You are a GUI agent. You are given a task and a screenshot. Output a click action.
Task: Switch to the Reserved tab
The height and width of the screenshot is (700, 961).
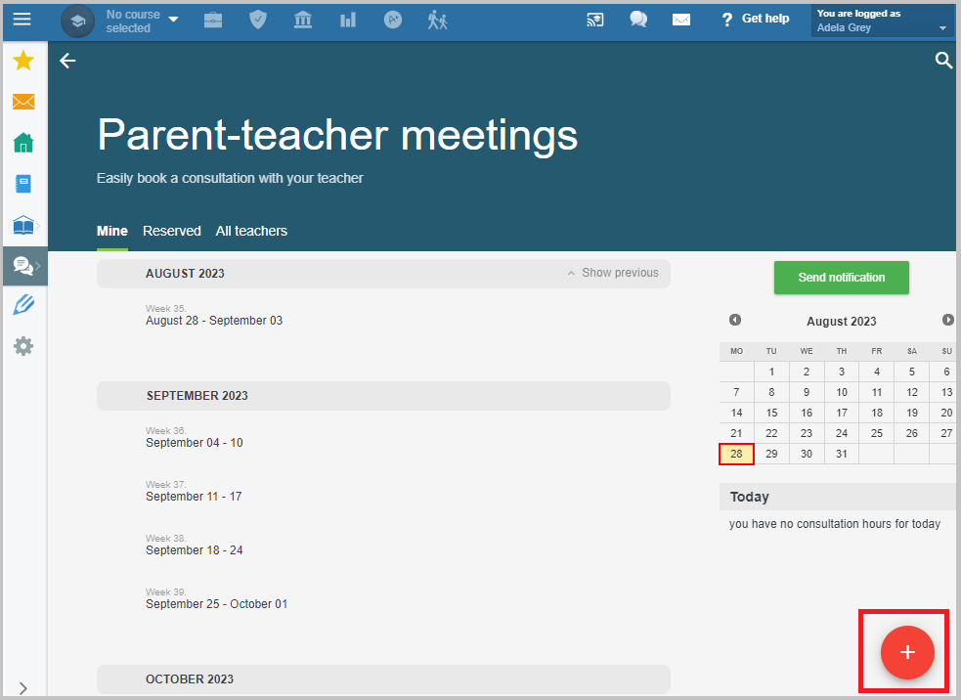pyautogui.click(x=172, y=231)
